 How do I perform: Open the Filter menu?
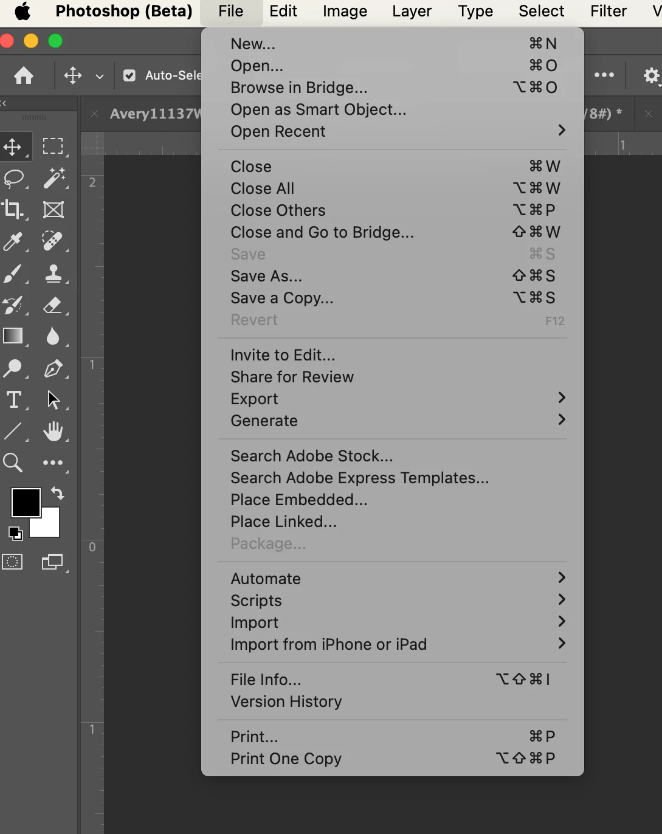(x=609, y=11)
